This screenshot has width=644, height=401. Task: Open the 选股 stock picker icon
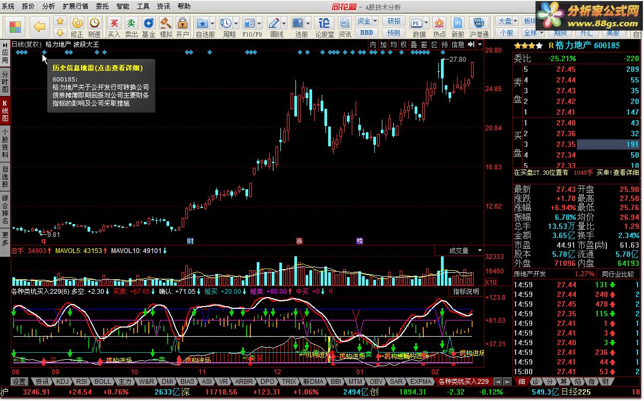298,23
